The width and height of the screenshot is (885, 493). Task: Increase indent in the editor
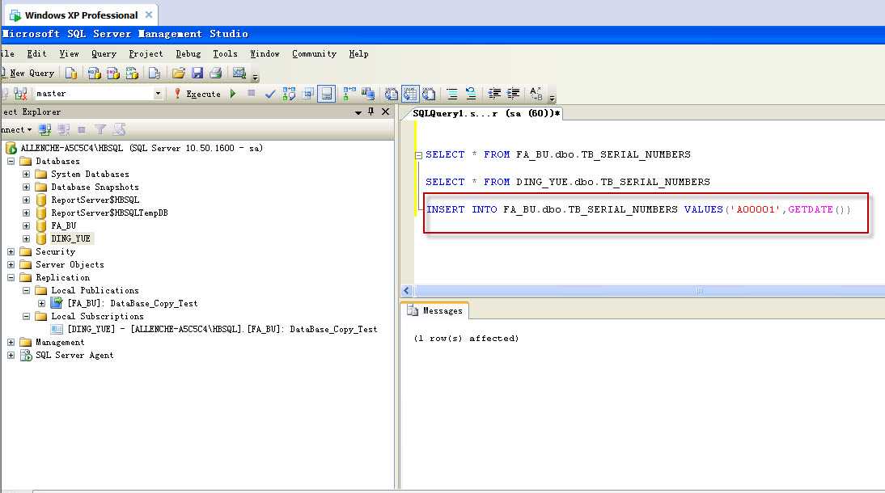513,94
